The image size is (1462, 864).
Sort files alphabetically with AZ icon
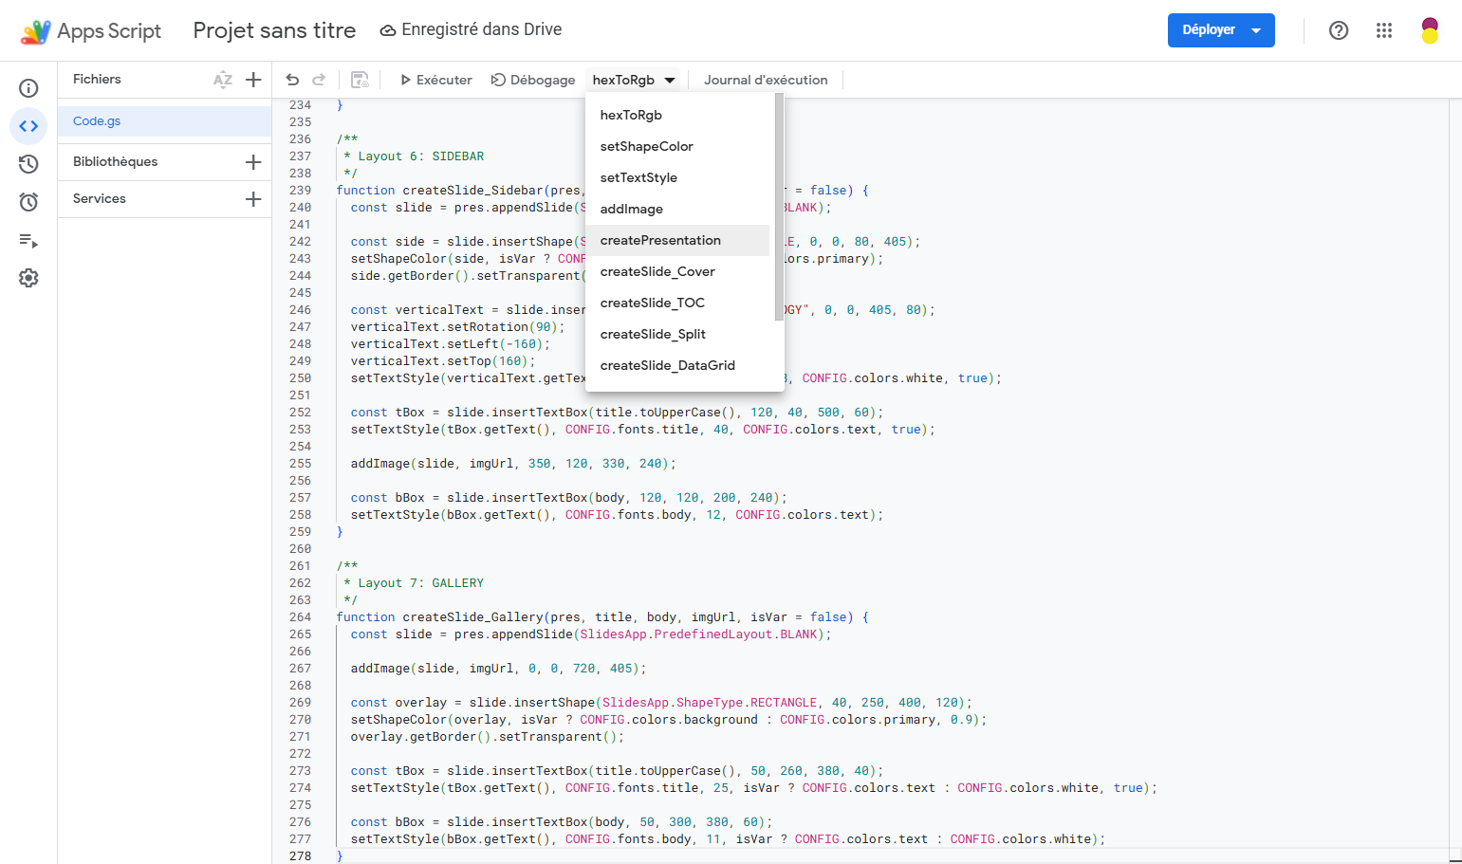click(x=223, y=80)
